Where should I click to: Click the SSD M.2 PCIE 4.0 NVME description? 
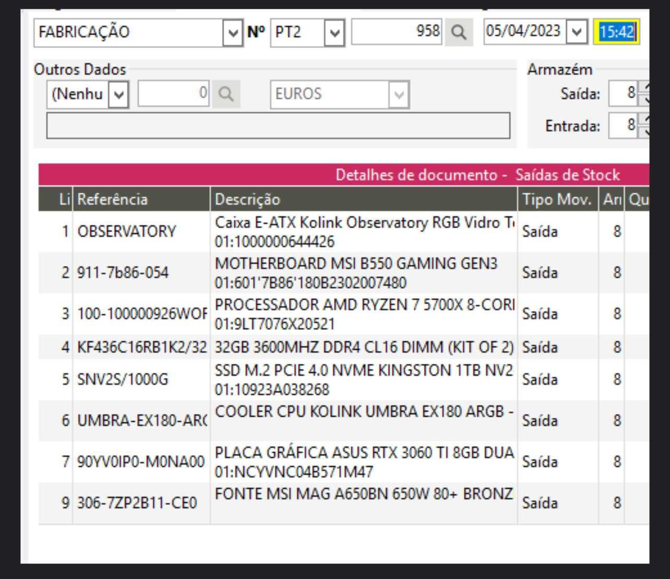364,380
